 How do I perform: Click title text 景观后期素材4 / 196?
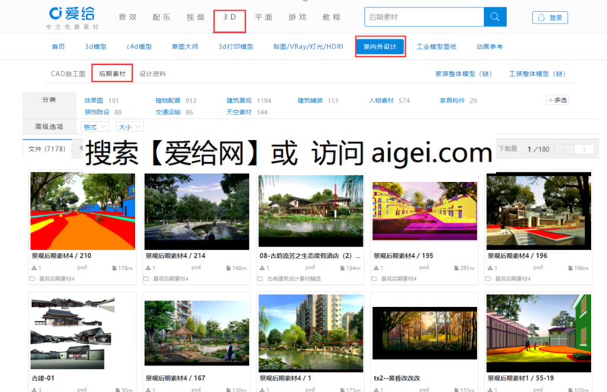tap(517, 256)
